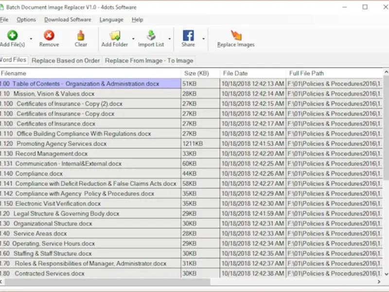Sort by the Filename column header
Image resolution: width=389 pixels, height=292 pixels.
tap(90, 73)
